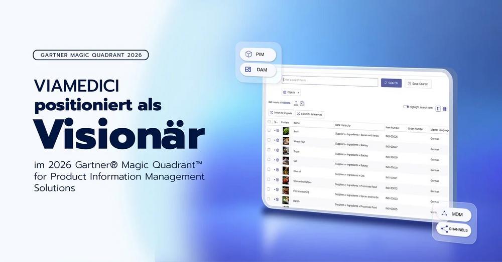Switch to list view icon
The image size is (502, 262).
(438, 109)
